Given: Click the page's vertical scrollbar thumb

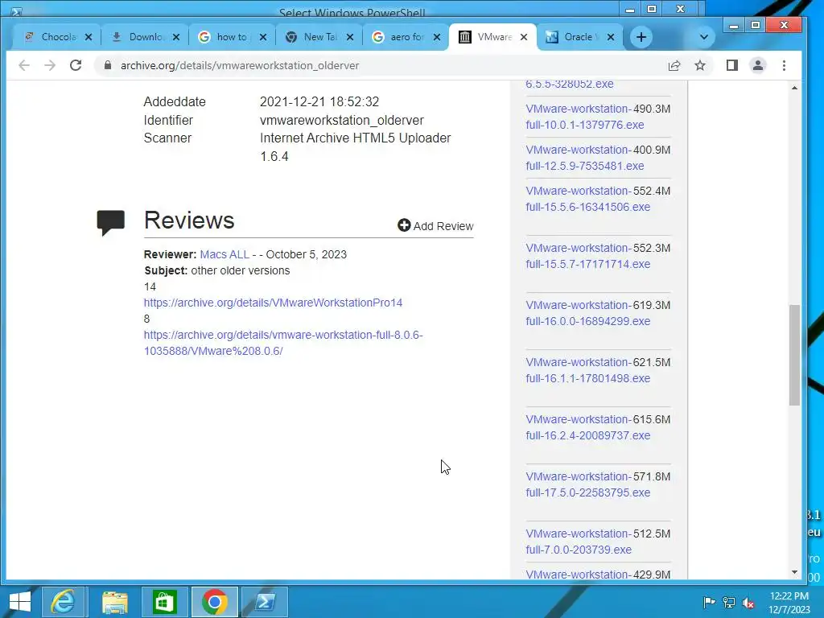Looking at the screenshot, I should (x=794, y=355).
